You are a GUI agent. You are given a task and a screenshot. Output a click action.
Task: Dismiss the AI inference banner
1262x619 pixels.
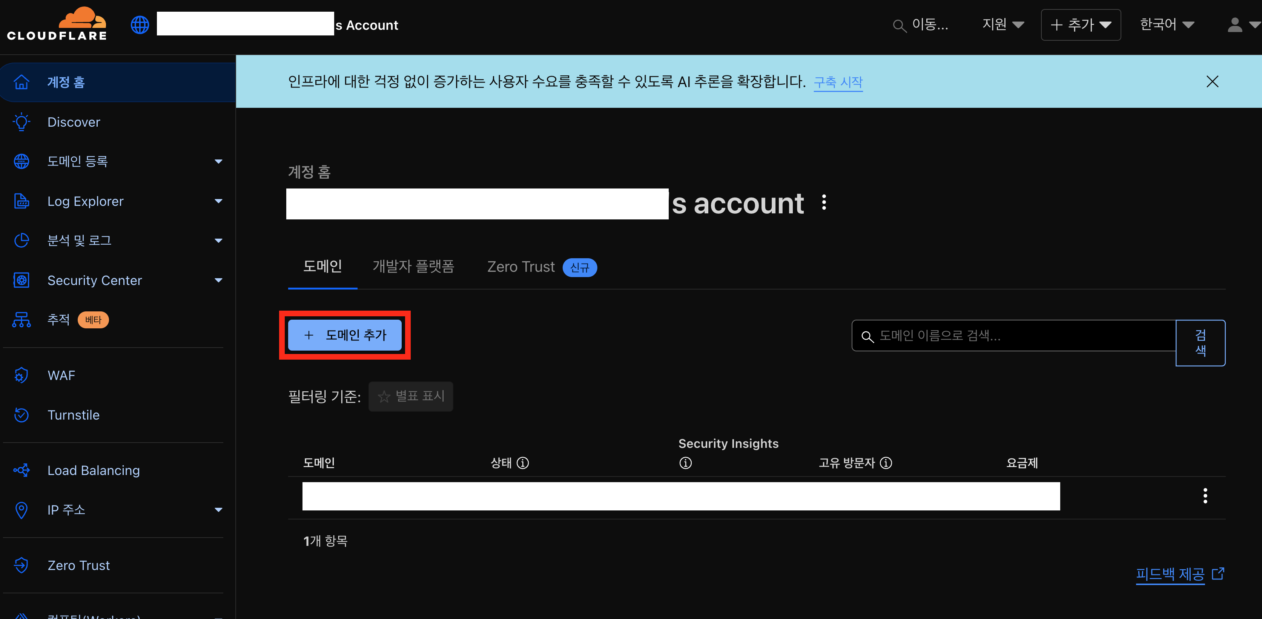(x=1212, y=82)
